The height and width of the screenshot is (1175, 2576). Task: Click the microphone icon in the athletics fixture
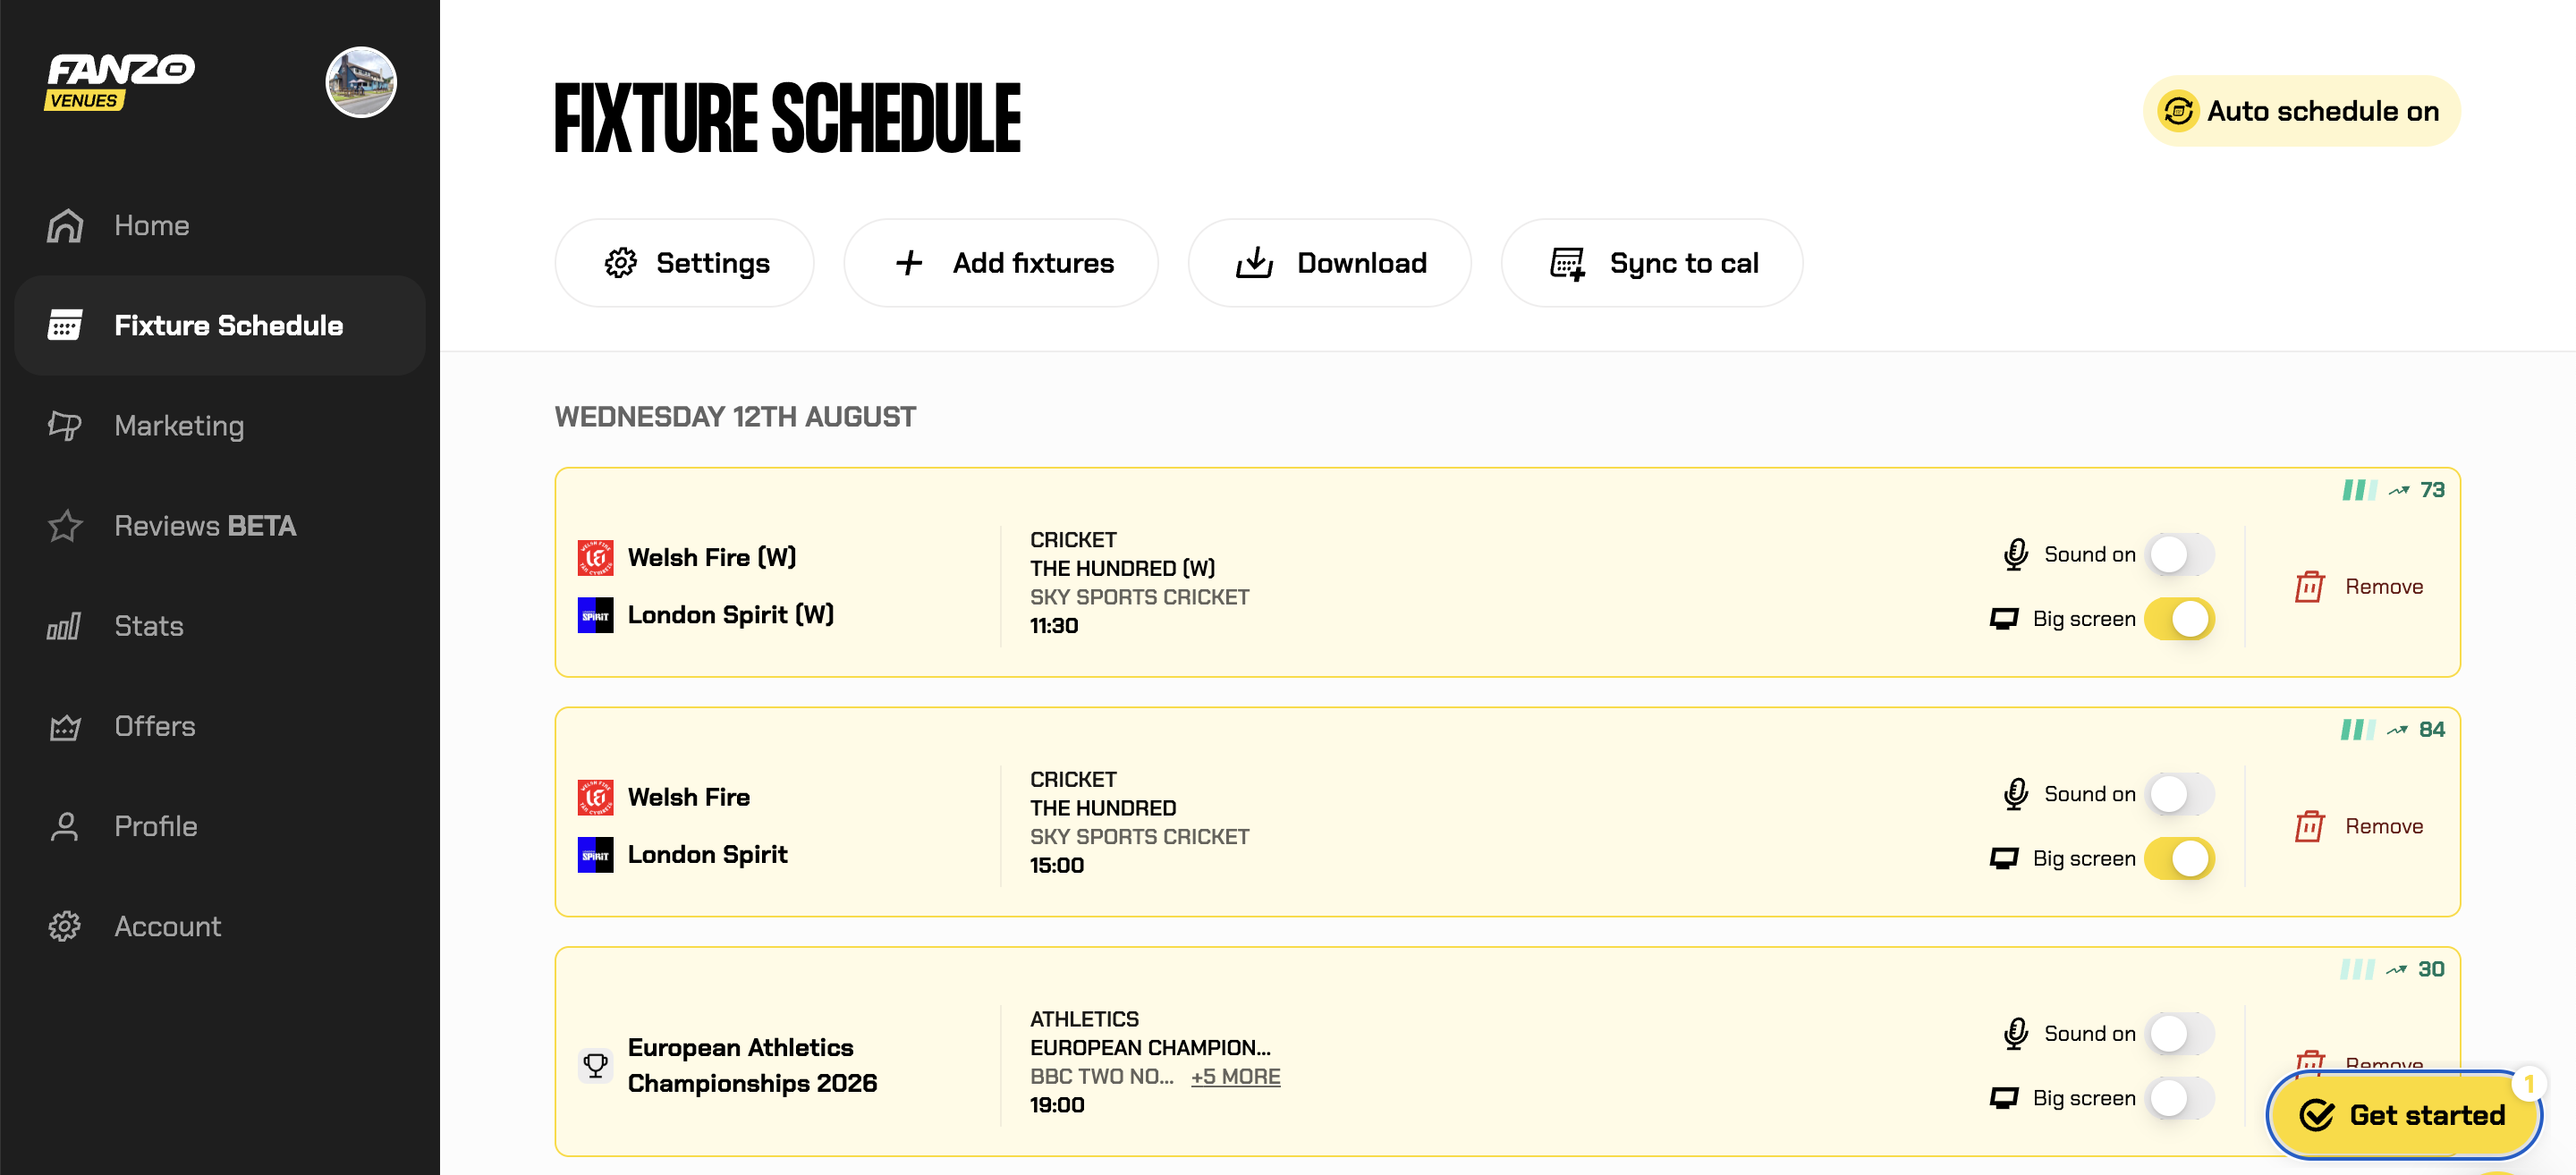tap(2015, 1033)
